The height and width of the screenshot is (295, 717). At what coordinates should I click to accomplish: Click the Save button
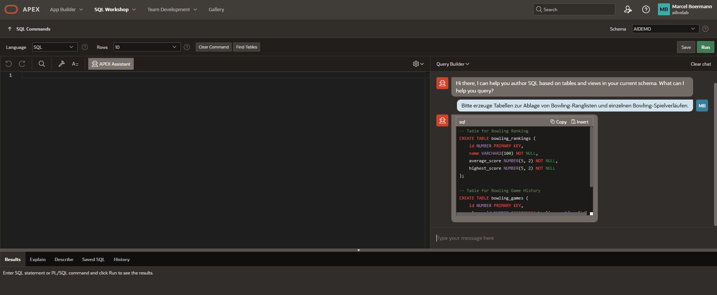point(686,47)
